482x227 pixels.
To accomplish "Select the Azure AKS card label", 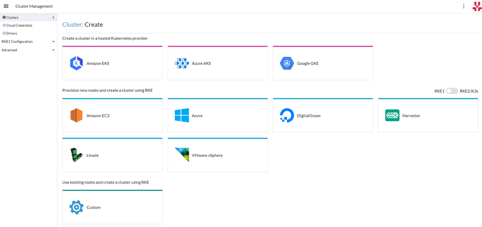I will (x=201, y=63).
